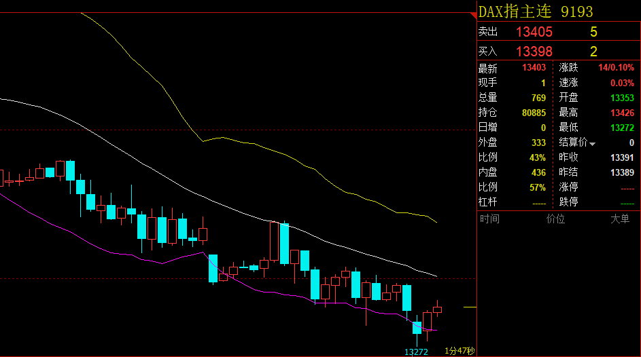Click the 现手 value 1

tap(543, 83)
